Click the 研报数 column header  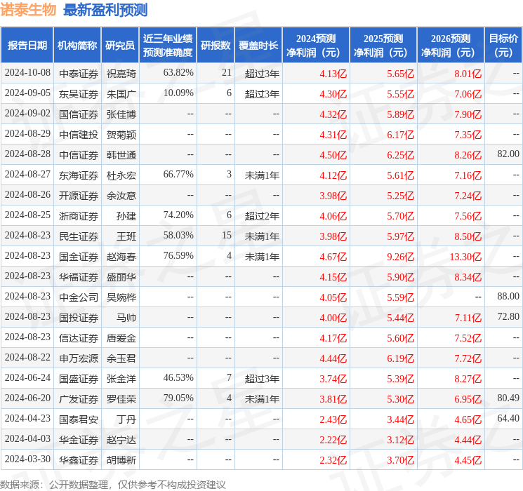(x=216, y=46)
